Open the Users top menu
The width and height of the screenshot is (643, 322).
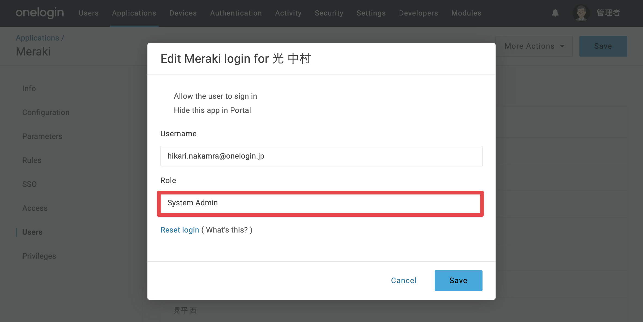(x=89, y=13)
